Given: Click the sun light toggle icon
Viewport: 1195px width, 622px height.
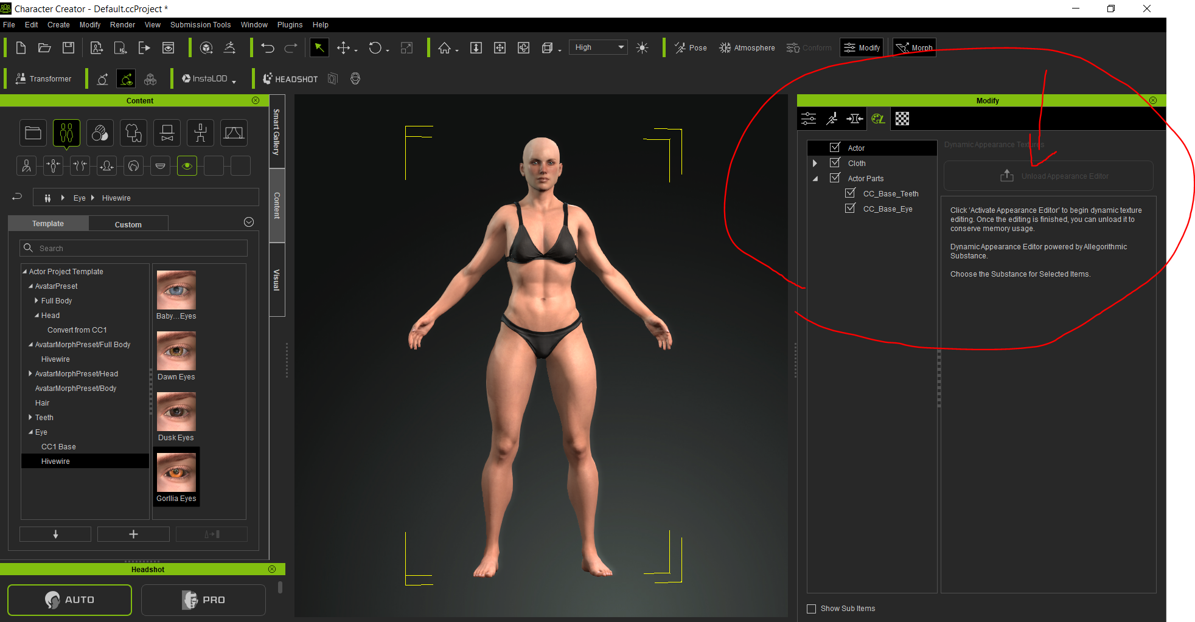Looking at the screenshot, I should tap(642, 47).
